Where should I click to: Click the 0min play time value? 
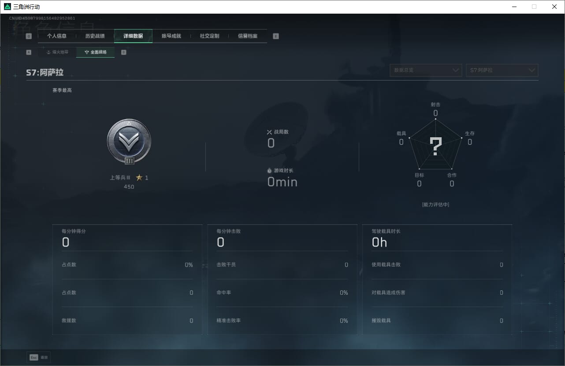(x=282, y=182)
